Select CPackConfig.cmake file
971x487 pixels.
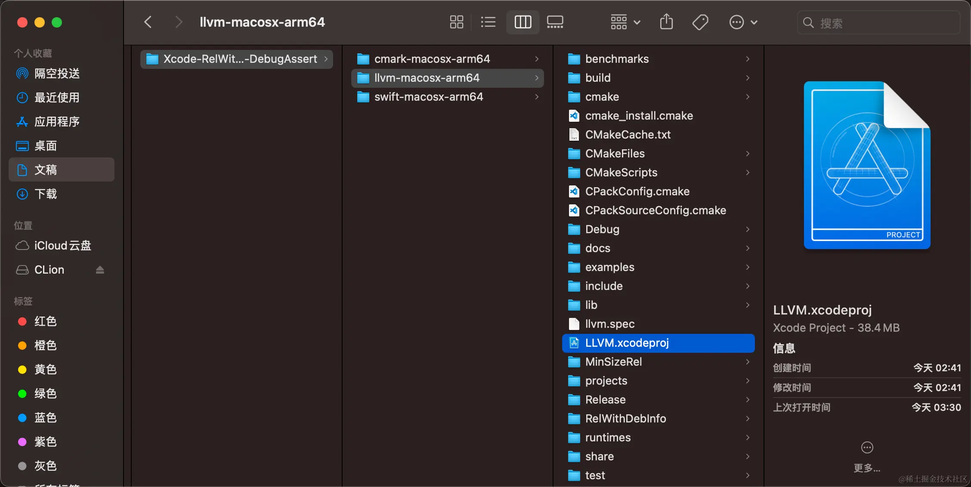(659, 191)
